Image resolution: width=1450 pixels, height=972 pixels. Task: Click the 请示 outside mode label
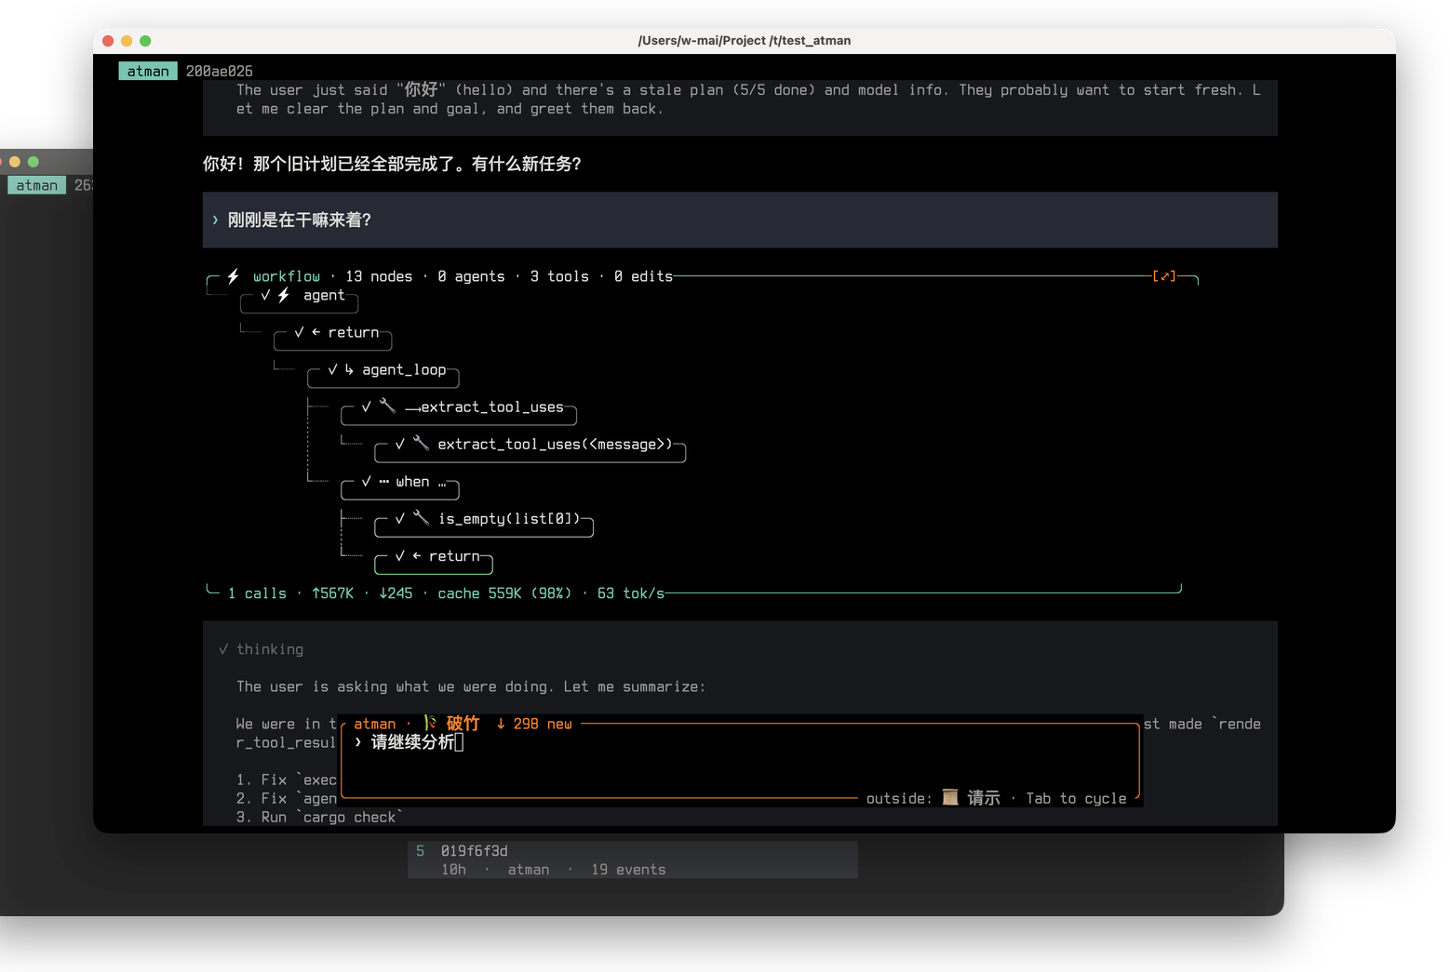984,798
